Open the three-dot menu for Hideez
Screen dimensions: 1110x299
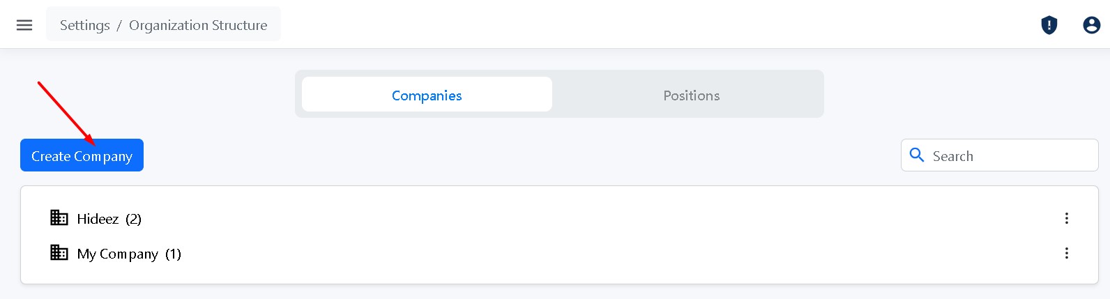coord(1066,218)
